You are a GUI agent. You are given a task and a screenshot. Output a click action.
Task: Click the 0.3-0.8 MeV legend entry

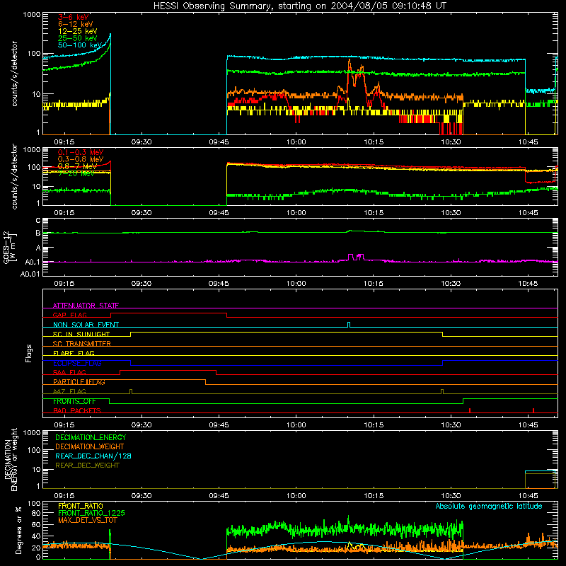[x=81, y=159]
